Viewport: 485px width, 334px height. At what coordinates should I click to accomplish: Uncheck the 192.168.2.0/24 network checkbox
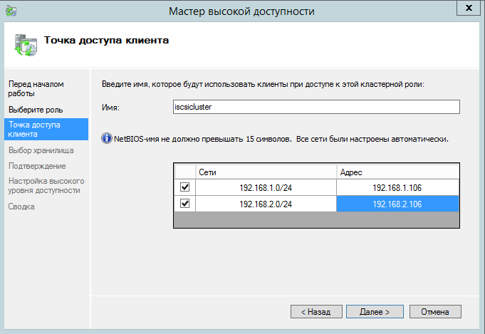click(185, 204)
